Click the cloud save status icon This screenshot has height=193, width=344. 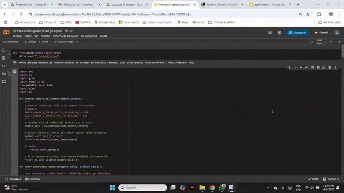point(71,31)
